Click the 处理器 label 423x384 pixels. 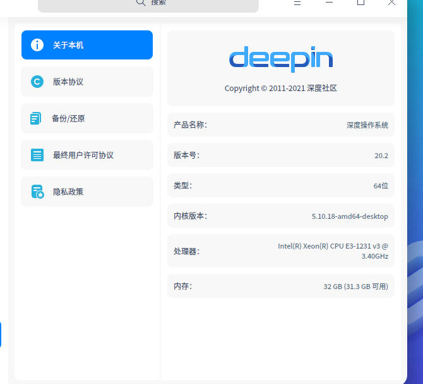coord(186,251)
